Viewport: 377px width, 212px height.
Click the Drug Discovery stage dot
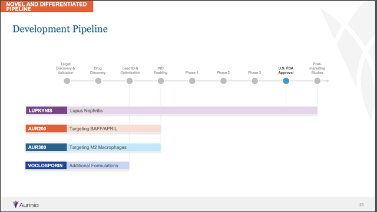click(x=98, y=81)
